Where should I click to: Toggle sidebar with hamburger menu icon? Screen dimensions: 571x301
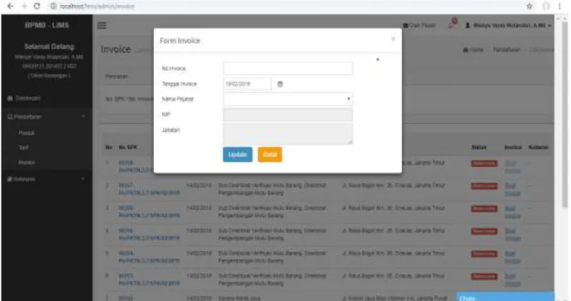click(x=102, y=25)
